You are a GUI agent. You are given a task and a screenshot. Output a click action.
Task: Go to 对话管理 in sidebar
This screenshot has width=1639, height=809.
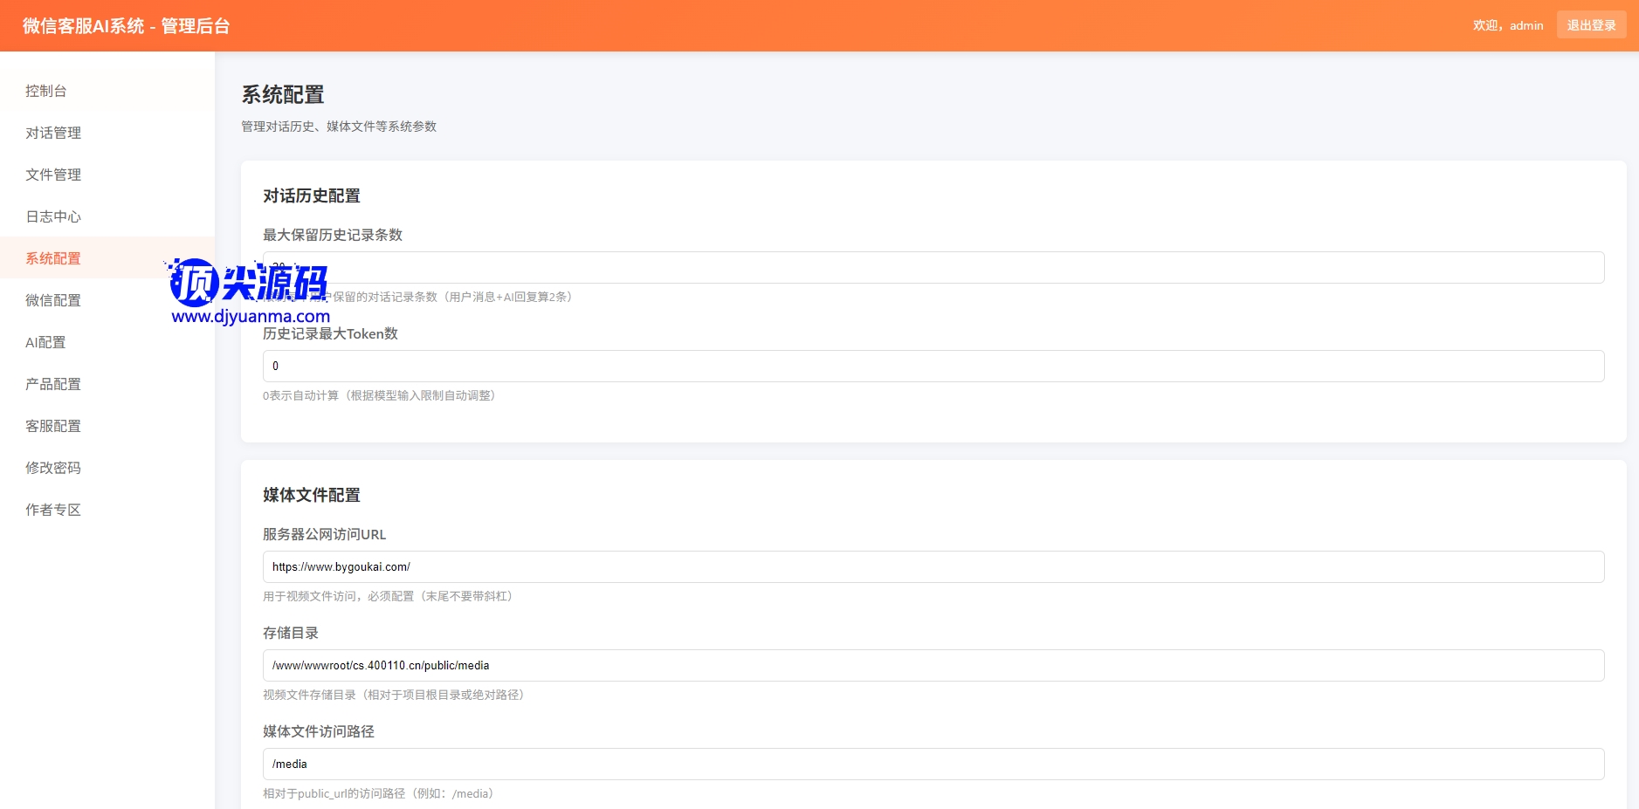(53, 133)
